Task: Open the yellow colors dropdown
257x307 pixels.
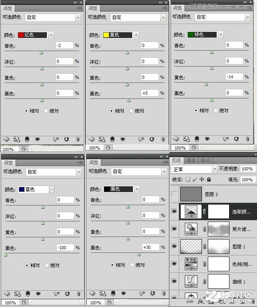Action: (136, 35)
